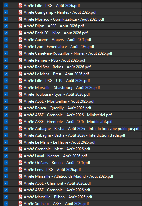
Task: Select file name Arrêté Lille - PSG - U19
Action: click(57, 81)
